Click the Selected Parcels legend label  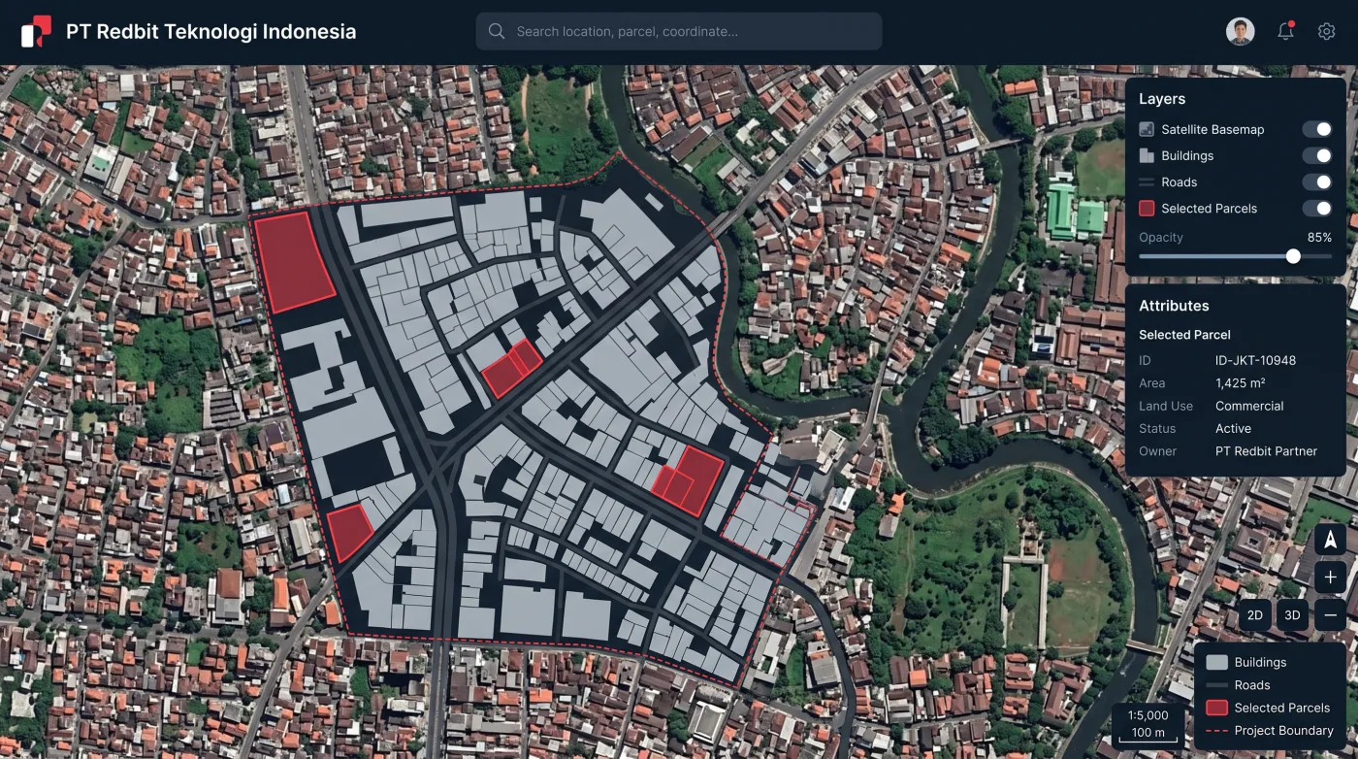[x=1282, y=709]
